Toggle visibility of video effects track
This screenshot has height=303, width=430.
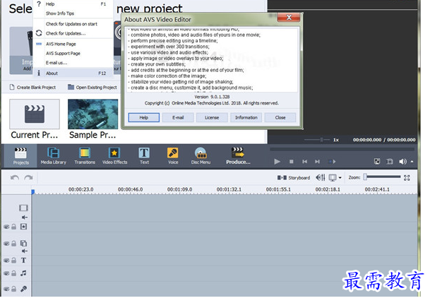[x=6, y=227]
